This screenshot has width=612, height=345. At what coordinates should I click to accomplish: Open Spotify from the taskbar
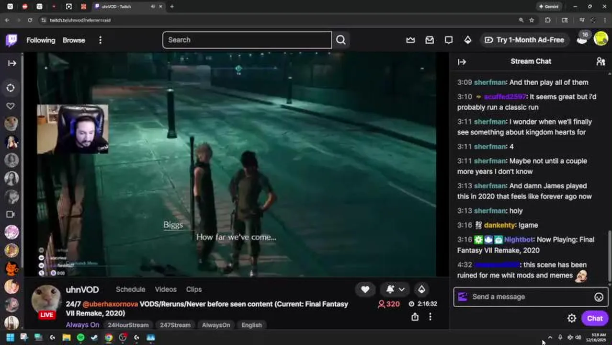pos(80,337)
